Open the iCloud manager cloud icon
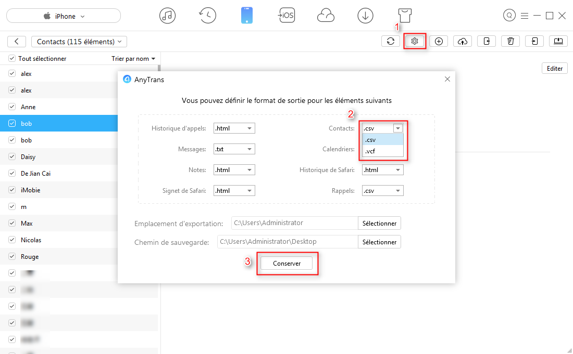The image size is (573, 354). (x=326, y=16)
